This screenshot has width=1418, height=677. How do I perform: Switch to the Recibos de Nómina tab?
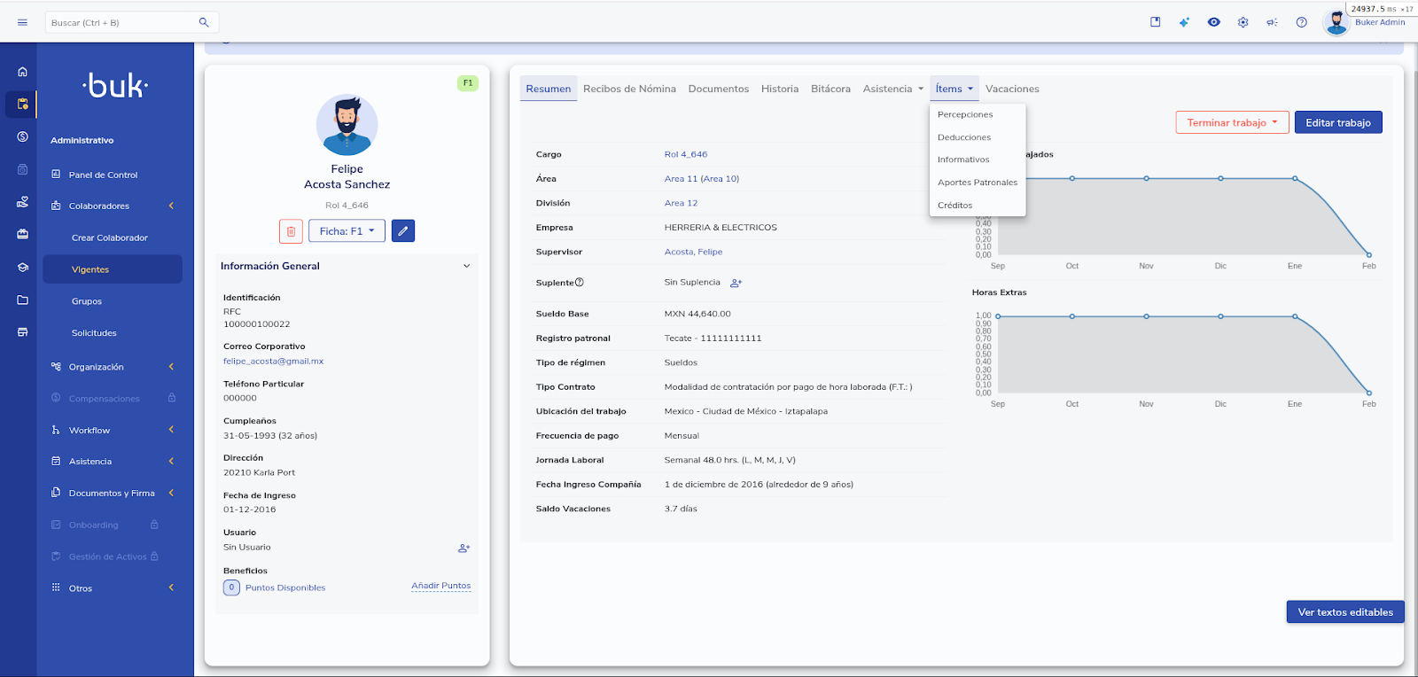pos(629,89)
